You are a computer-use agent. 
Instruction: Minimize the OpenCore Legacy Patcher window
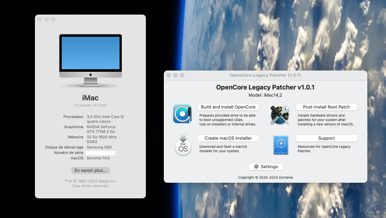pos(175,75)
